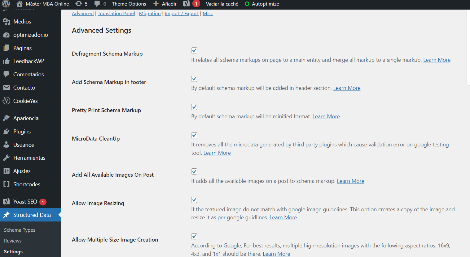Open Learn More for schema markup in footer
Screen dimensions: 470x257
tap(347, 88)
